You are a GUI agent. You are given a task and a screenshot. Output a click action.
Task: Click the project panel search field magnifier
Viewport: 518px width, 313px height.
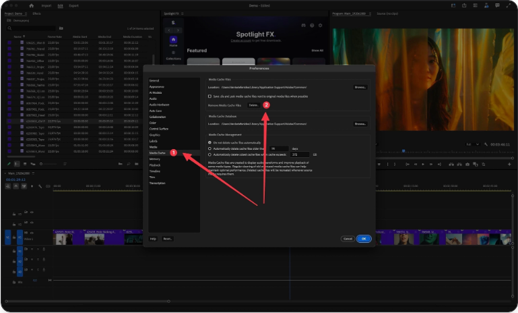point(10,28)
